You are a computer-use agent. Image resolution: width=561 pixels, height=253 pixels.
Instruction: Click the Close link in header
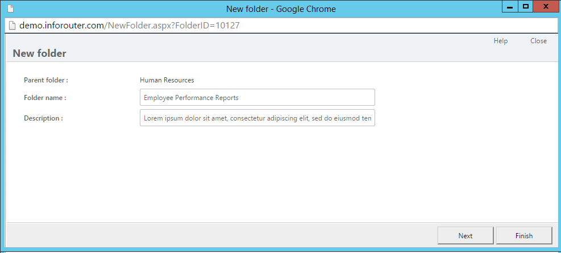coord(538,41)
